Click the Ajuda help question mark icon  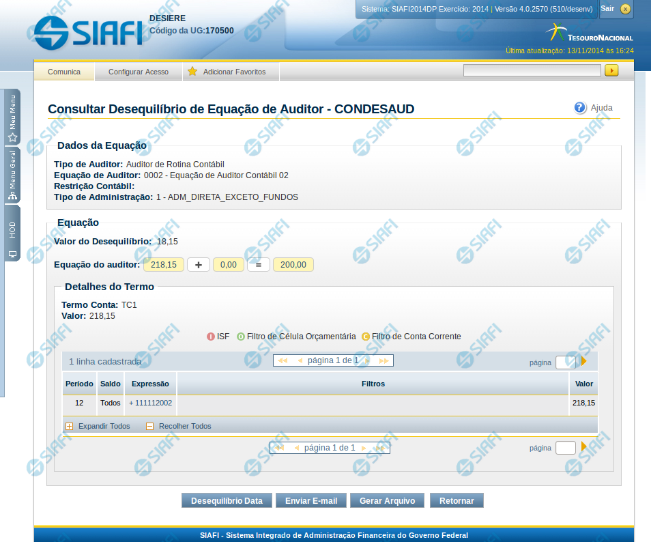pos(580,107)
